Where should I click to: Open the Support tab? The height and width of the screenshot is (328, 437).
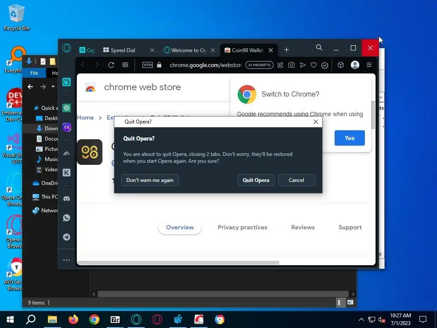350,227
